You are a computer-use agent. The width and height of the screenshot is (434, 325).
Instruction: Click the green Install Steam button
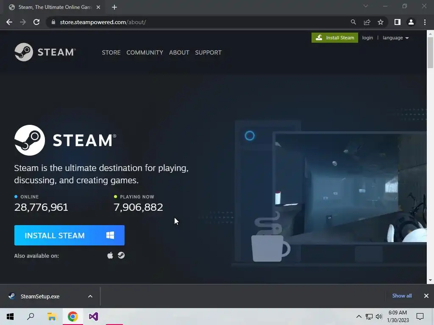335,38
